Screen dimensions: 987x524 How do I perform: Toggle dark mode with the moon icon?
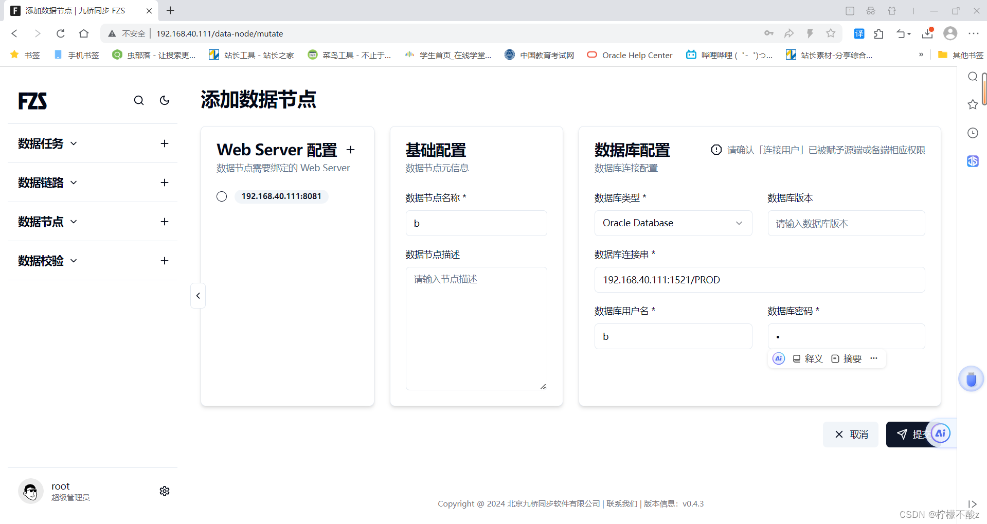coord(164,100)
